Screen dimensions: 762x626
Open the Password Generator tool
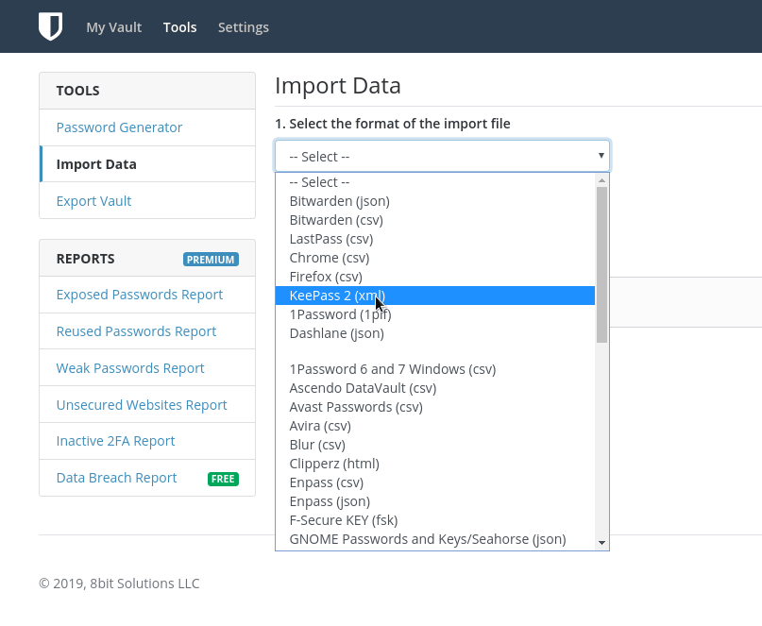click(119, 127)
